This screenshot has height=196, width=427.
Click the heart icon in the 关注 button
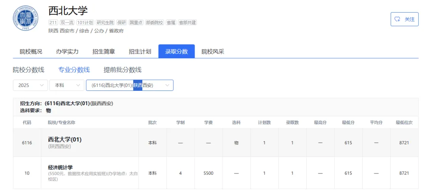click(397, 19)
